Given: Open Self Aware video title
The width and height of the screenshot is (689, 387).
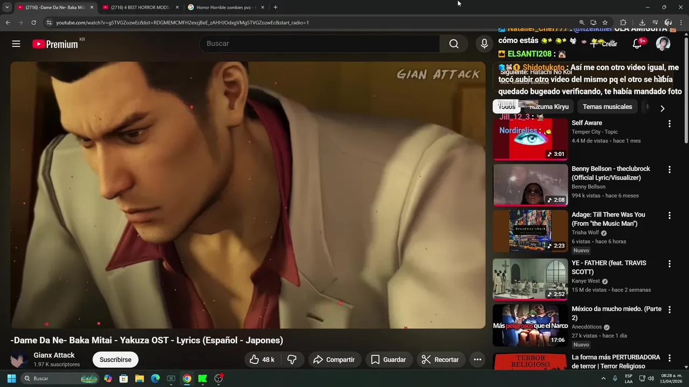Looking at the screenshot, I should pos(587,123).
